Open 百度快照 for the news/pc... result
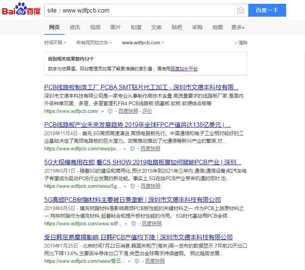Image resolution: width=305 pixels, height=270 pixels. click(150, 148)
